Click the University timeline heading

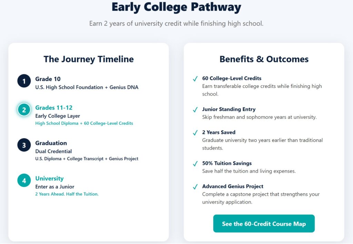(x=49, y=179)
